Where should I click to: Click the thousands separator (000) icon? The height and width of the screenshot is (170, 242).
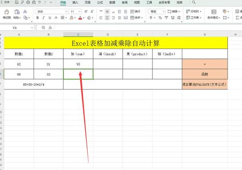coord(166,18)
